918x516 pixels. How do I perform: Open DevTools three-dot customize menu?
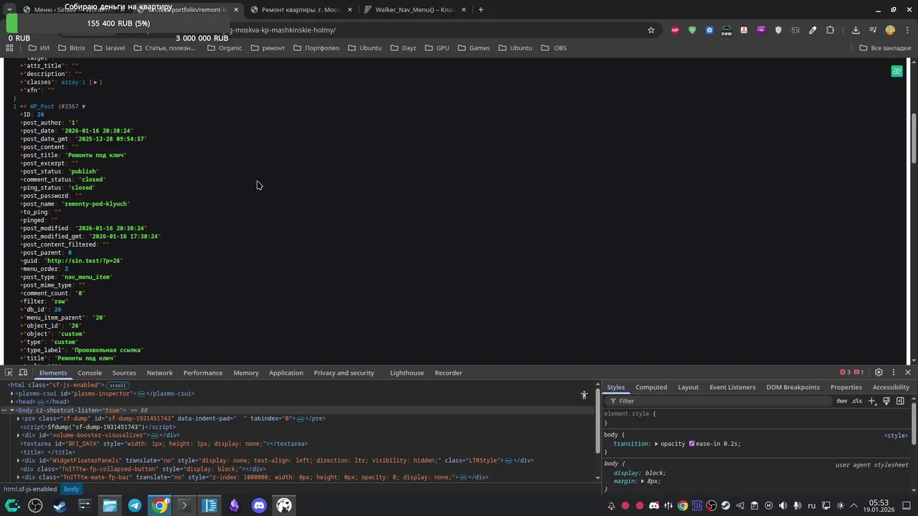pyautogui.click(x=894, y=373)
